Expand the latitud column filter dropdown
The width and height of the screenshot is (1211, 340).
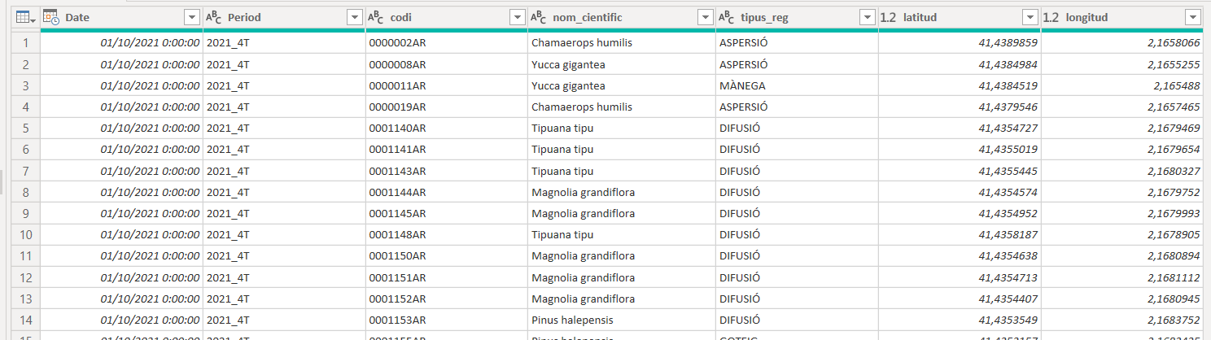tap(1030, 17)
